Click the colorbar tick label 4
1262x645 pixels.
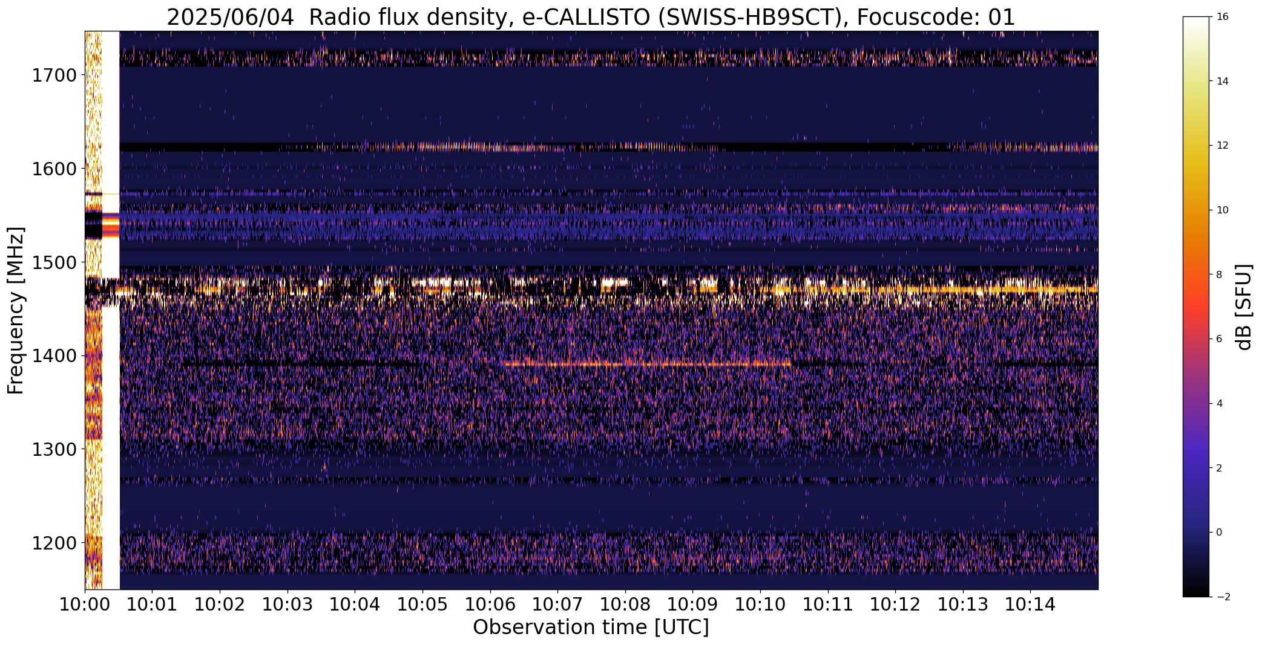[1219, 404]
